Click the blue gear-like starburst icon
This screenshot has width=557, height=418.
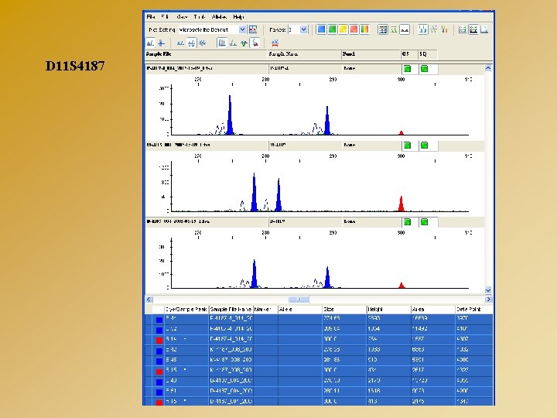pos(203,43)
